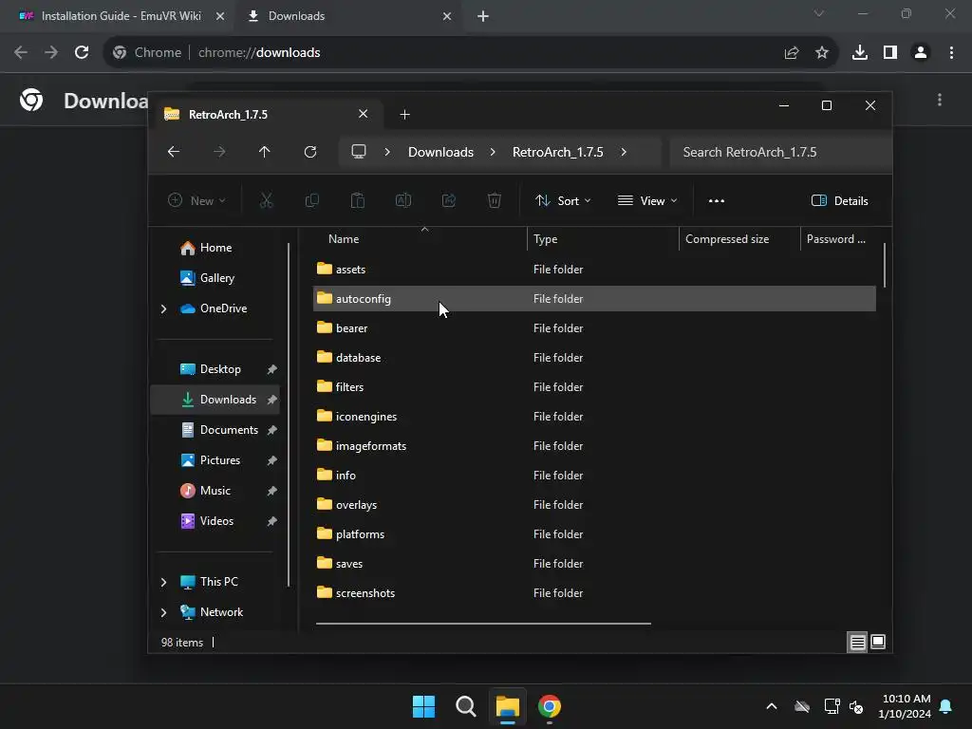This screenshot has height=729, width=972.
Task: Click the Delete trash icon in Explorer toolbar
Action: pyautogui.click(x=494, y=200)
